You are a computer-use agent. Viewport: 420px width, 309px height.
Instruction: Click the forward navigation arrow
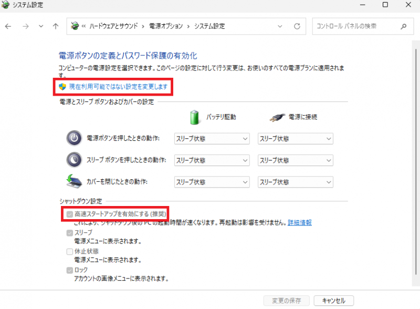25,26
